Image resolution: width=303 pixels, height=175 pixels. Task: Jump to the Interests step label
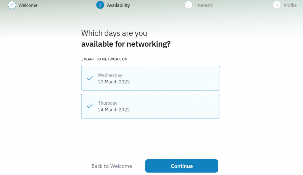tap(204, 5)
